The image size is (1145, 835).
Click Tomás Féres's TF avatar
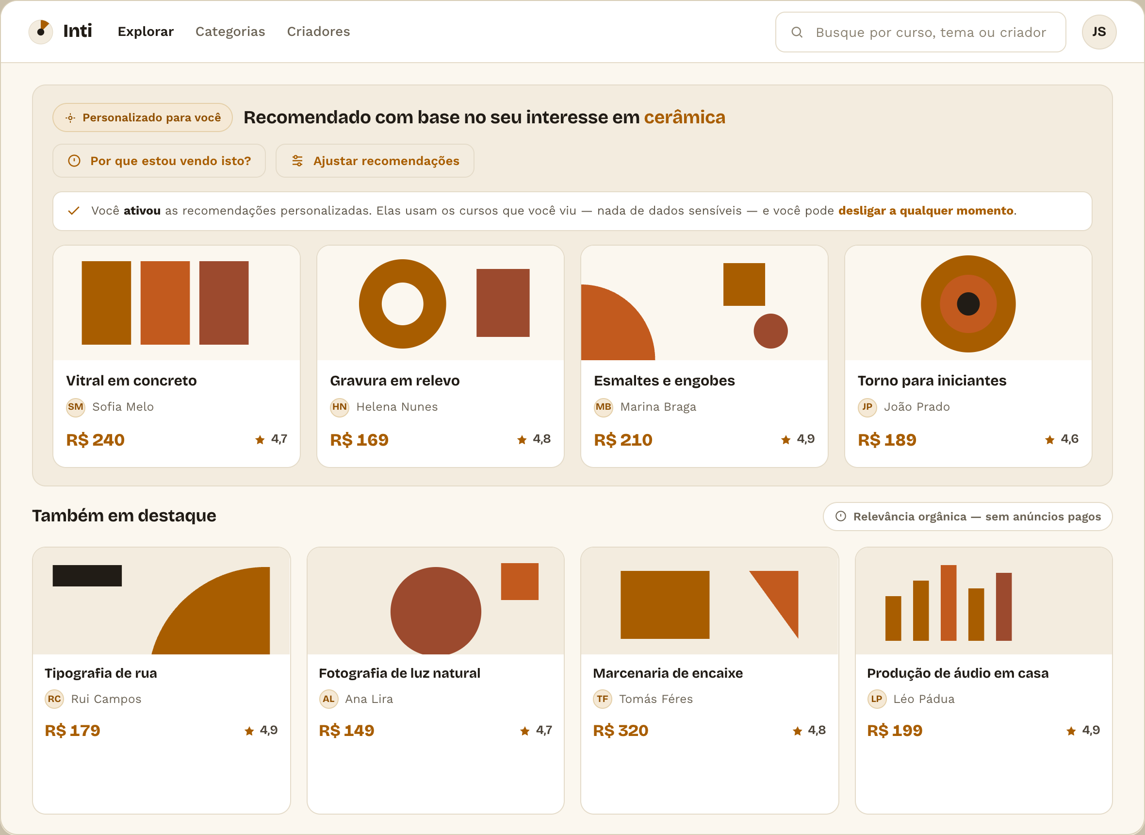(x=603, y=700)
